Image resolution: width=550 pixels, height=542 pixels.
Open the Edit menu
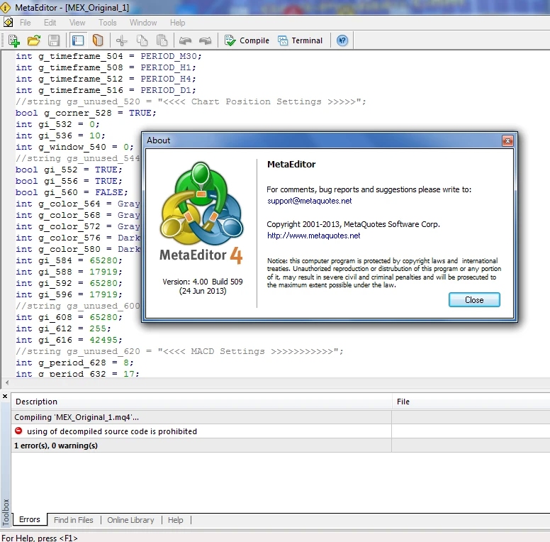(50, 23)
